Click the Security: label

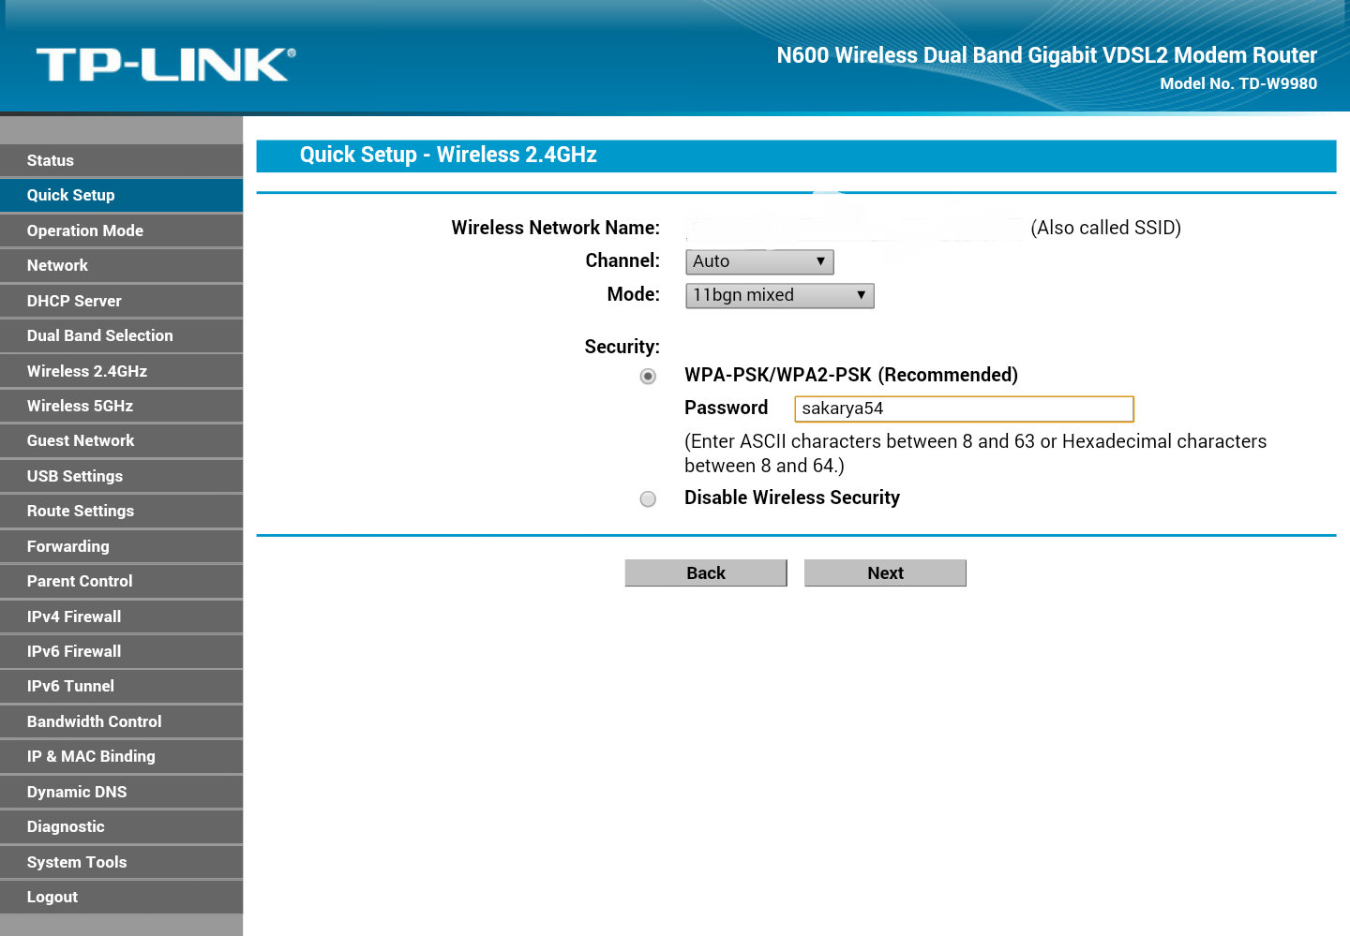(622, 347)
